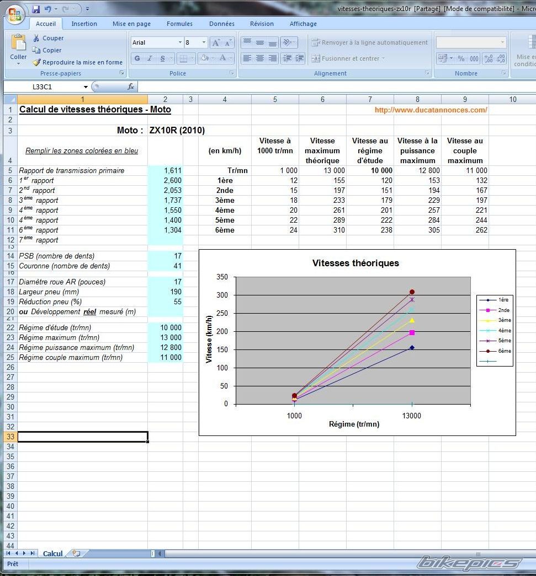
Task: Open Customize Quick Access Toolbar dropdown
Action: 88,9
